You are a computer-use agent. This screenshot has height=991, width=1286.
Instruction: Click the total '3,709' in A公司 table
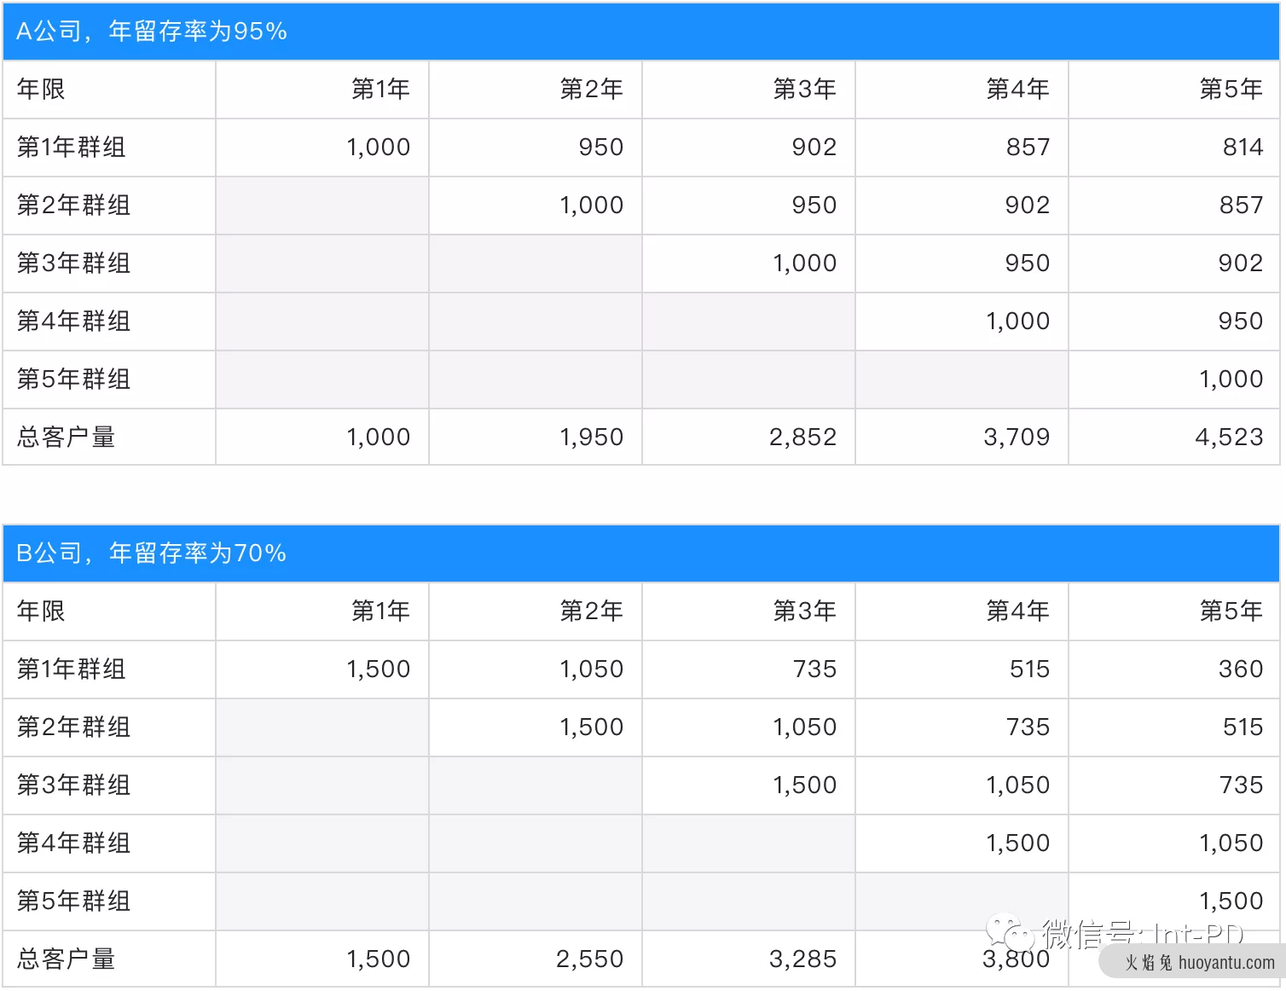1017,438
